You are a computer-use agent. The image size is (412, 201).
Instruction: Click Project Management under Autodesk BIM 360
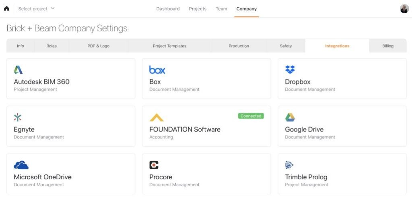(x=35, y=89)
